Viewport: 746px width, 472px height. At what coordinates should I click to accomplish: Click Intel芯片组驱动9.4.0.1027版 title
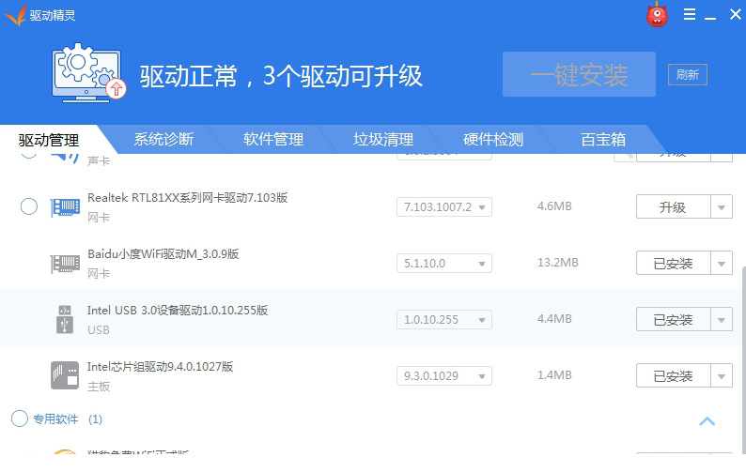(x=160, y=367)
